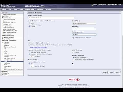Open the Index link in header
Viewport: 123px width, 92px height.
point(109,5)
